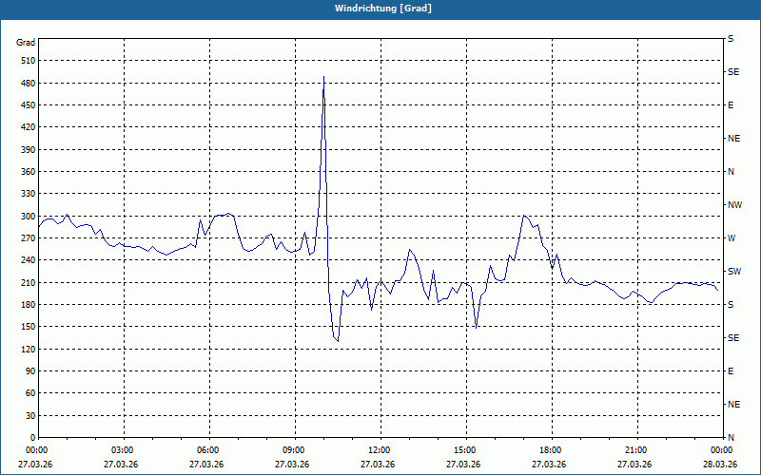This screenshot has height=475, width=761.
Task: Select the 21:00 time axis marker
Action: click(636, 450)
